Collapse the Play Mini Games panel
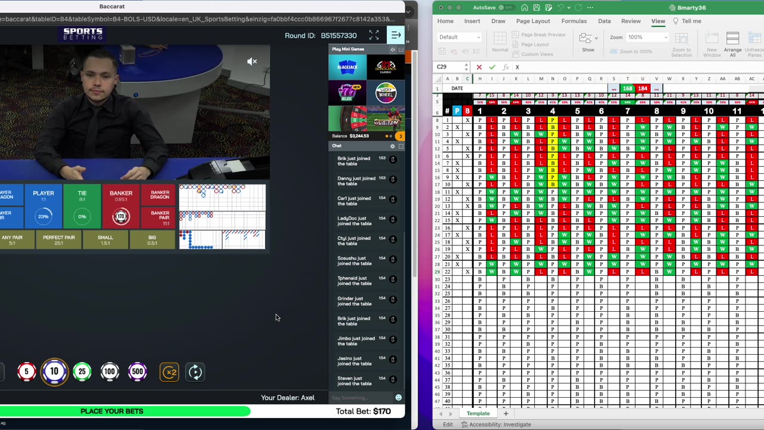This screenshot has height=430, width=764. (x=401, y=49)
